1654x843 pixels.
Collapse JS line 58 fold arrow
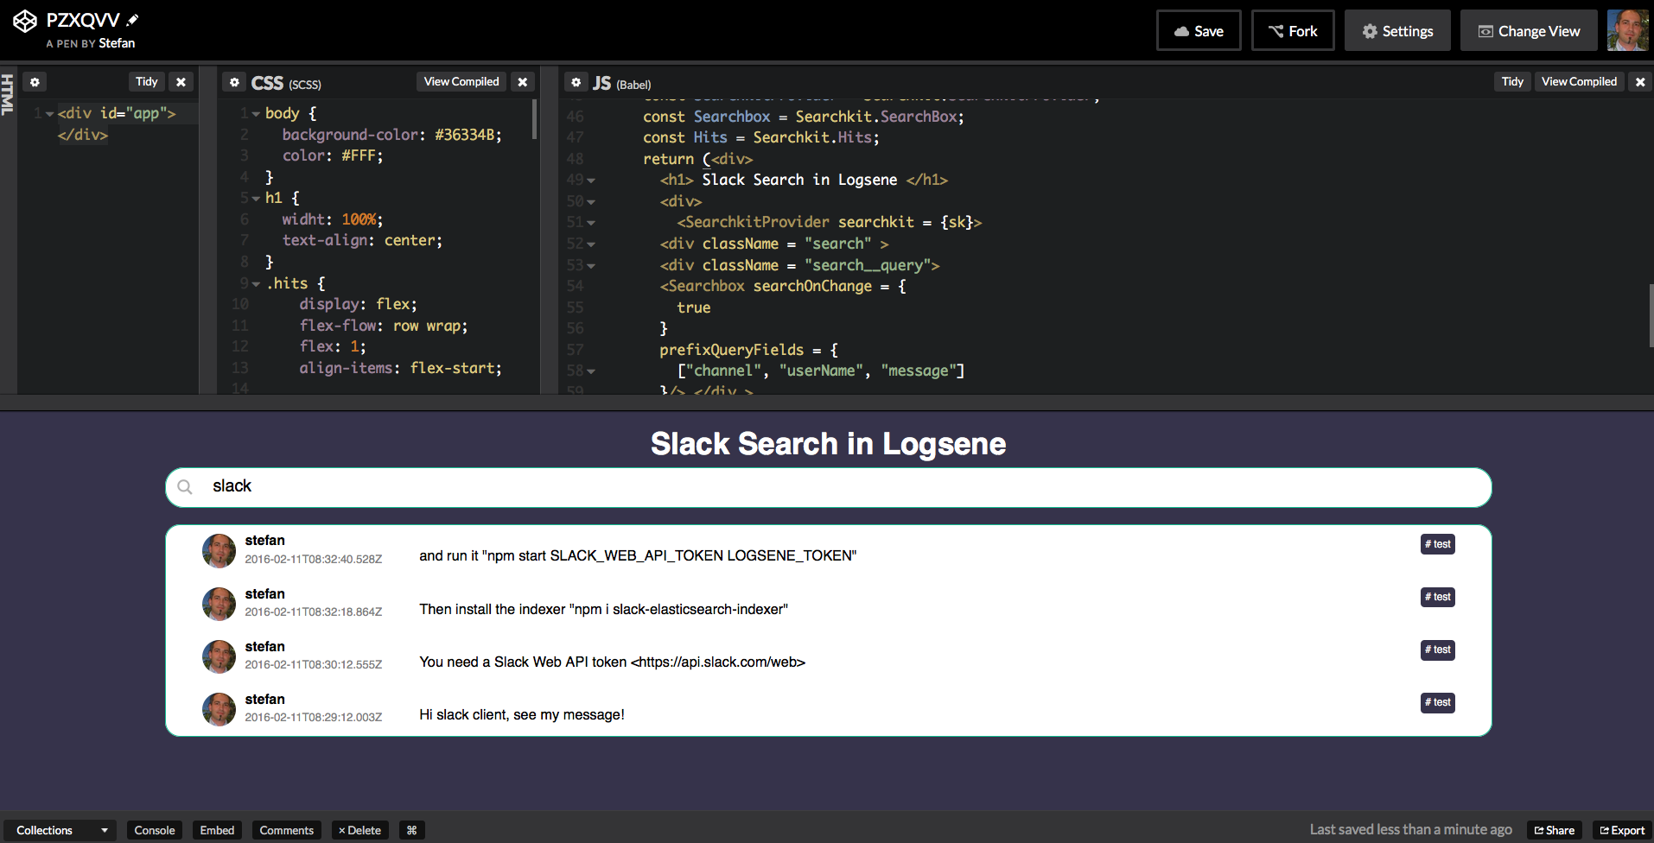click(x=591, y=371)
